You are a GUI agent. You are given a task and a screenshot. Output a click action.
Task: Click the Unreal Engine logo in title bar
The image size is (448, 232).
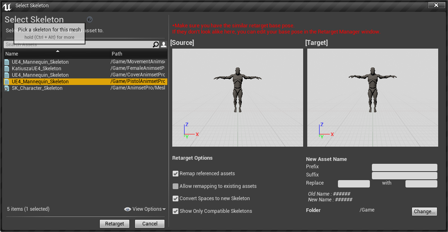pyautogui.click(x=7, y=6)
